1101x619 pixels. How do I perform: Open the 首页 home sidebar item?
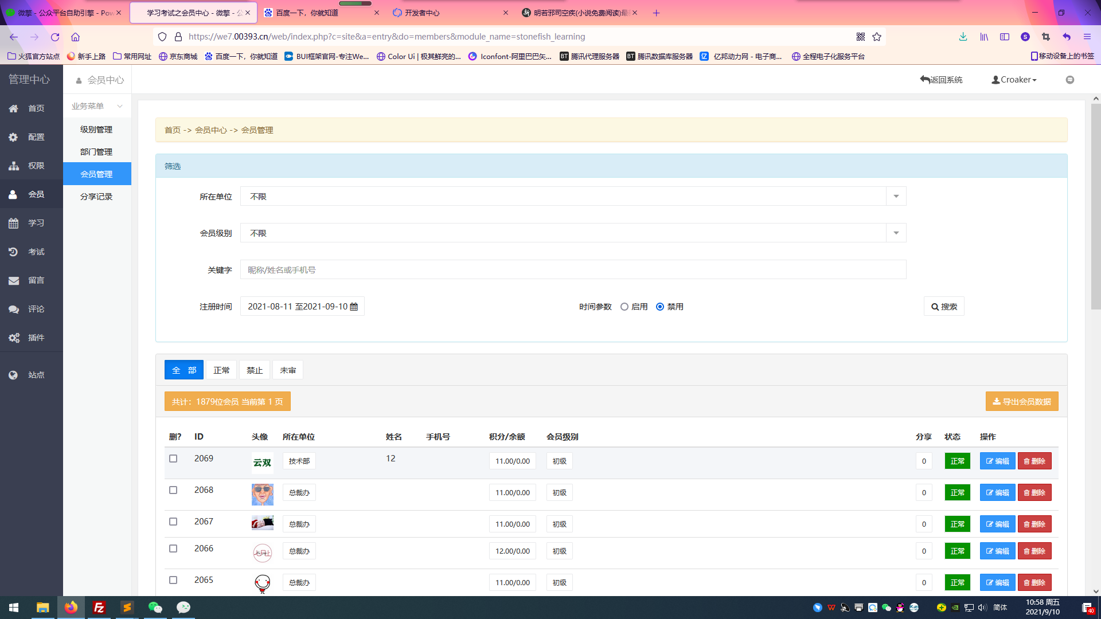pyautogui.click(x=32, y=108)
